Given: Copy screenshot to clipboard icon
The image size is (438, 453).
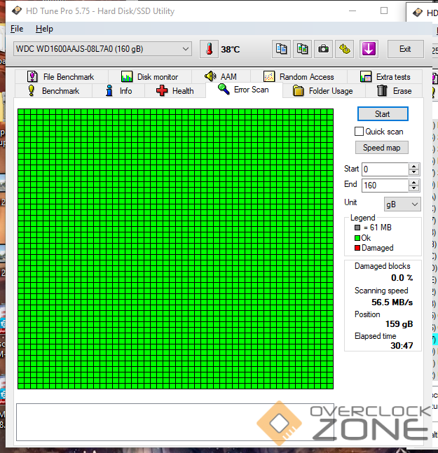Looking at the screenshot, I should pyautogui.click(x=303, y=49).
